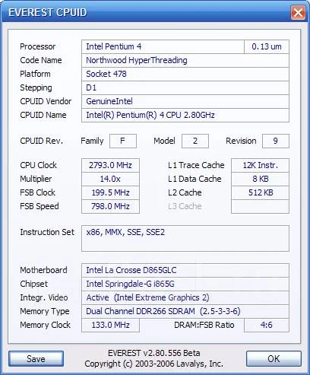310x375 pixels.
Task: Click the Processor label
Action: pyautogui.click(x=37, y=46)
